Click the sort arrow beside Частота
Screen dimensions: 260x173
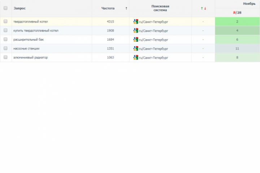click(126, 8)
